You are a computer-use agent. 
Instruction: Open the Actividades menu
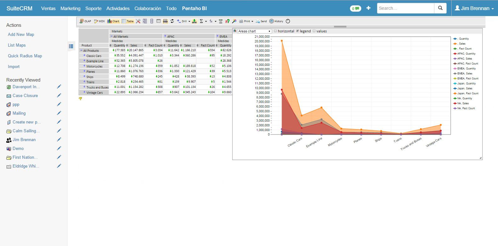tap(118, 8)
